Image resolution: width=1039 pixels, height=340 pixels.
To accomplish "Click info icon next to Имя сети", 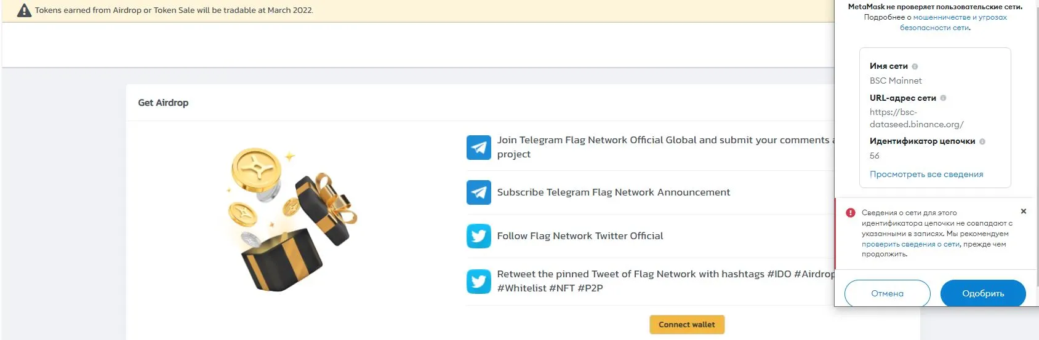I will (915, 66).
